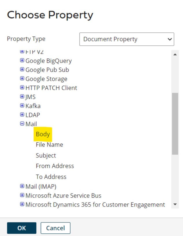Collapse the Mail tree node

point(22,124)
